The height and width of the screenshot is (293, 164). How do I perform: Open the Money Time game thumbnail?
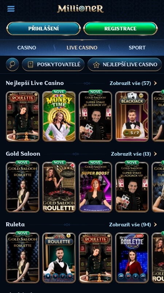pos(59,116)
